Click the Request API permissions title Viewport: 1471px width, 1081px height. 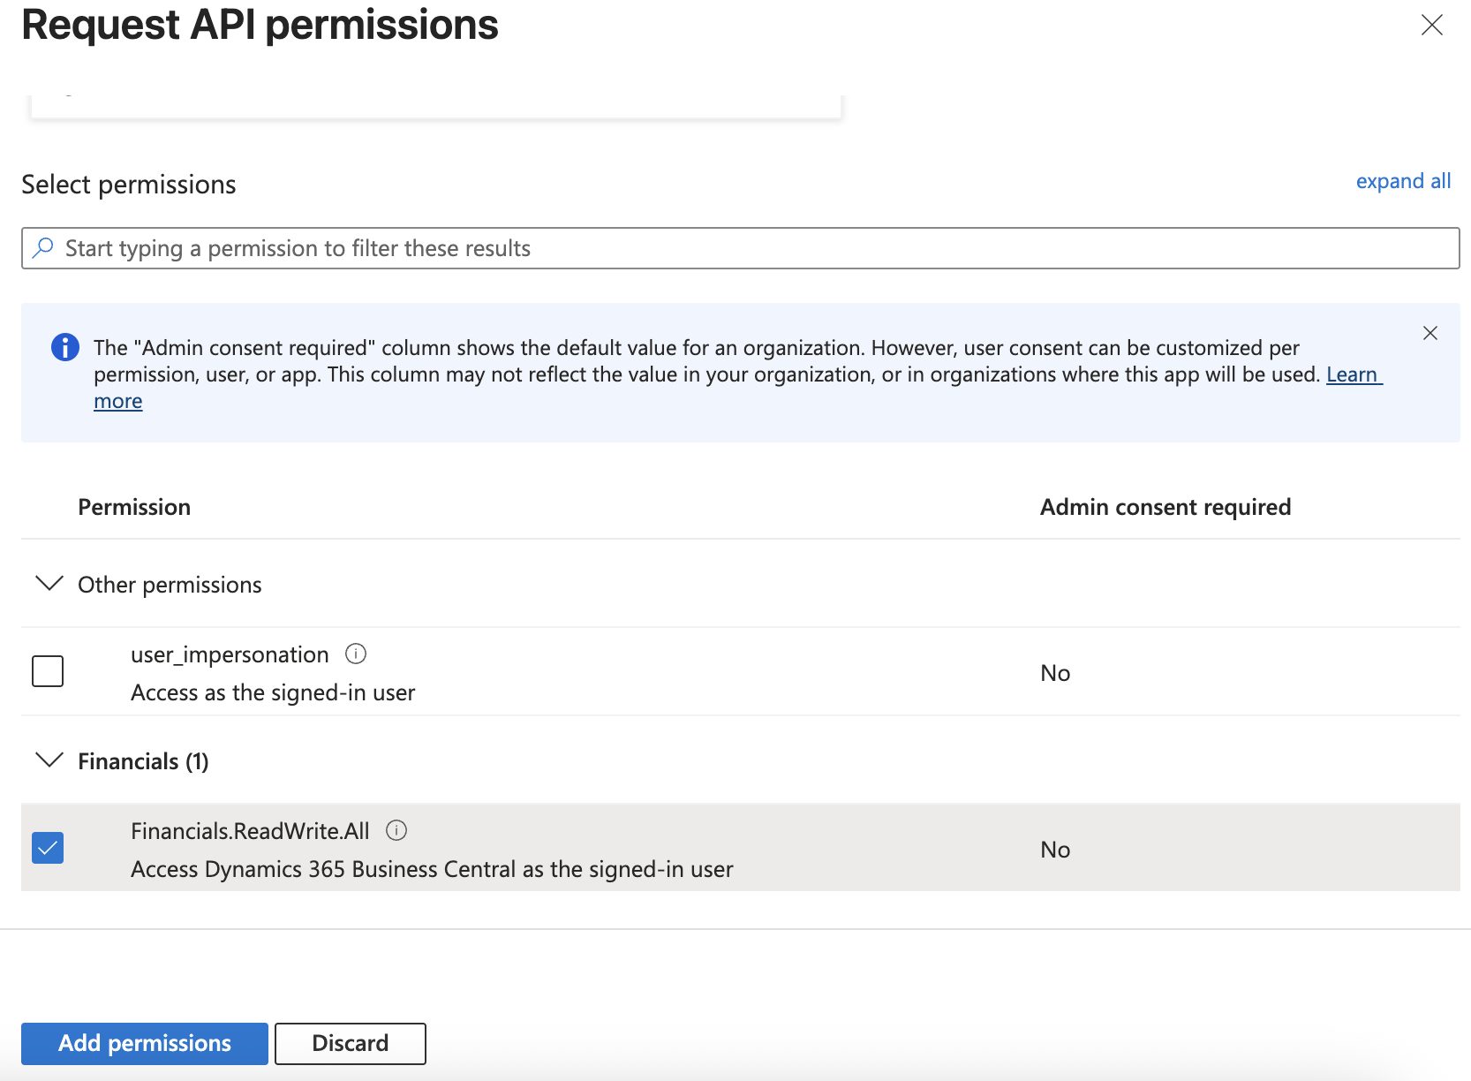pyautogui.click(x=260, y=25)
